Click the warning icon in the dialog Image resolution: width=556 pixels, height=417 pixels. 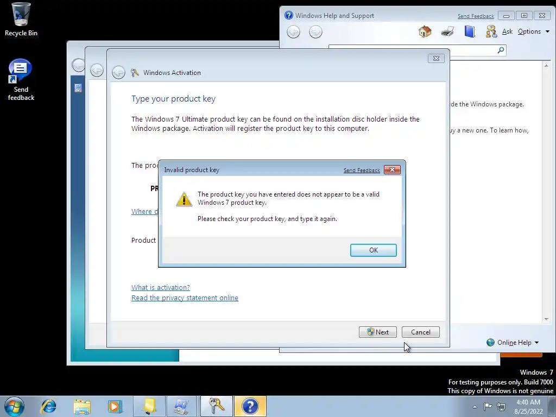184,199
